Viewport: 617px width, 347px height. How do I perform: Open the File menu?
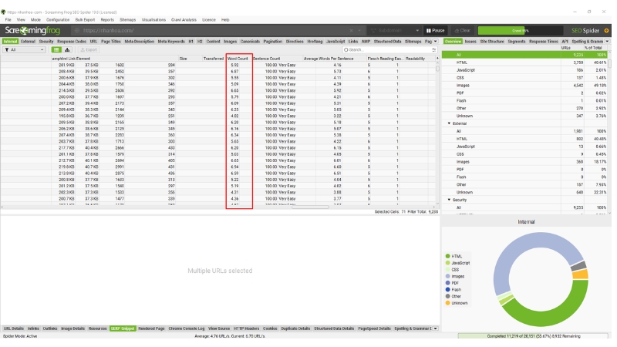pyautogui.click(x=8, y=20)
